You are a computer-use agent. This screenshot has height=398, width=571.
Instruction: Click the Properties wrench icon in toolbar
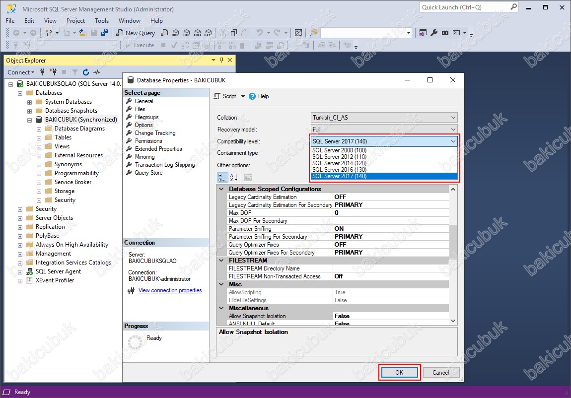coord(434,33)
